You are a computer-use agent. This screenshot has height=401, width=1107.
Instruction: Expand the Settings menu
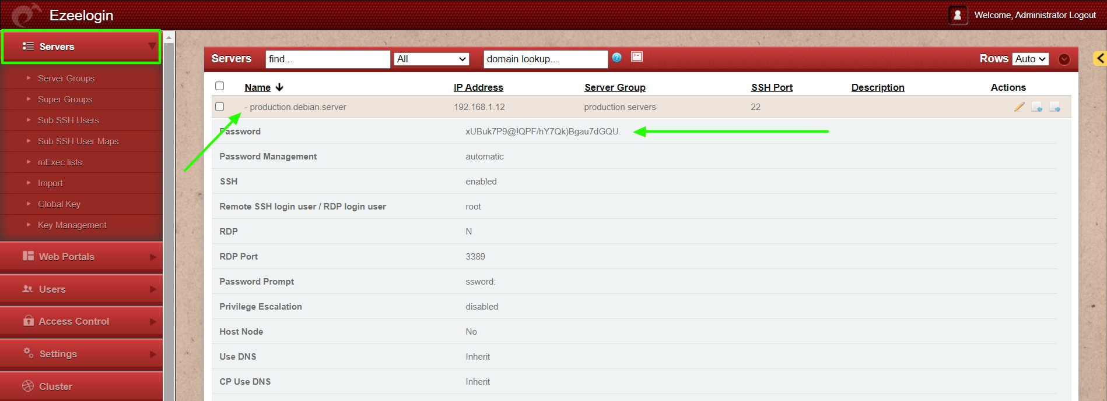click(x=81, y=354)
